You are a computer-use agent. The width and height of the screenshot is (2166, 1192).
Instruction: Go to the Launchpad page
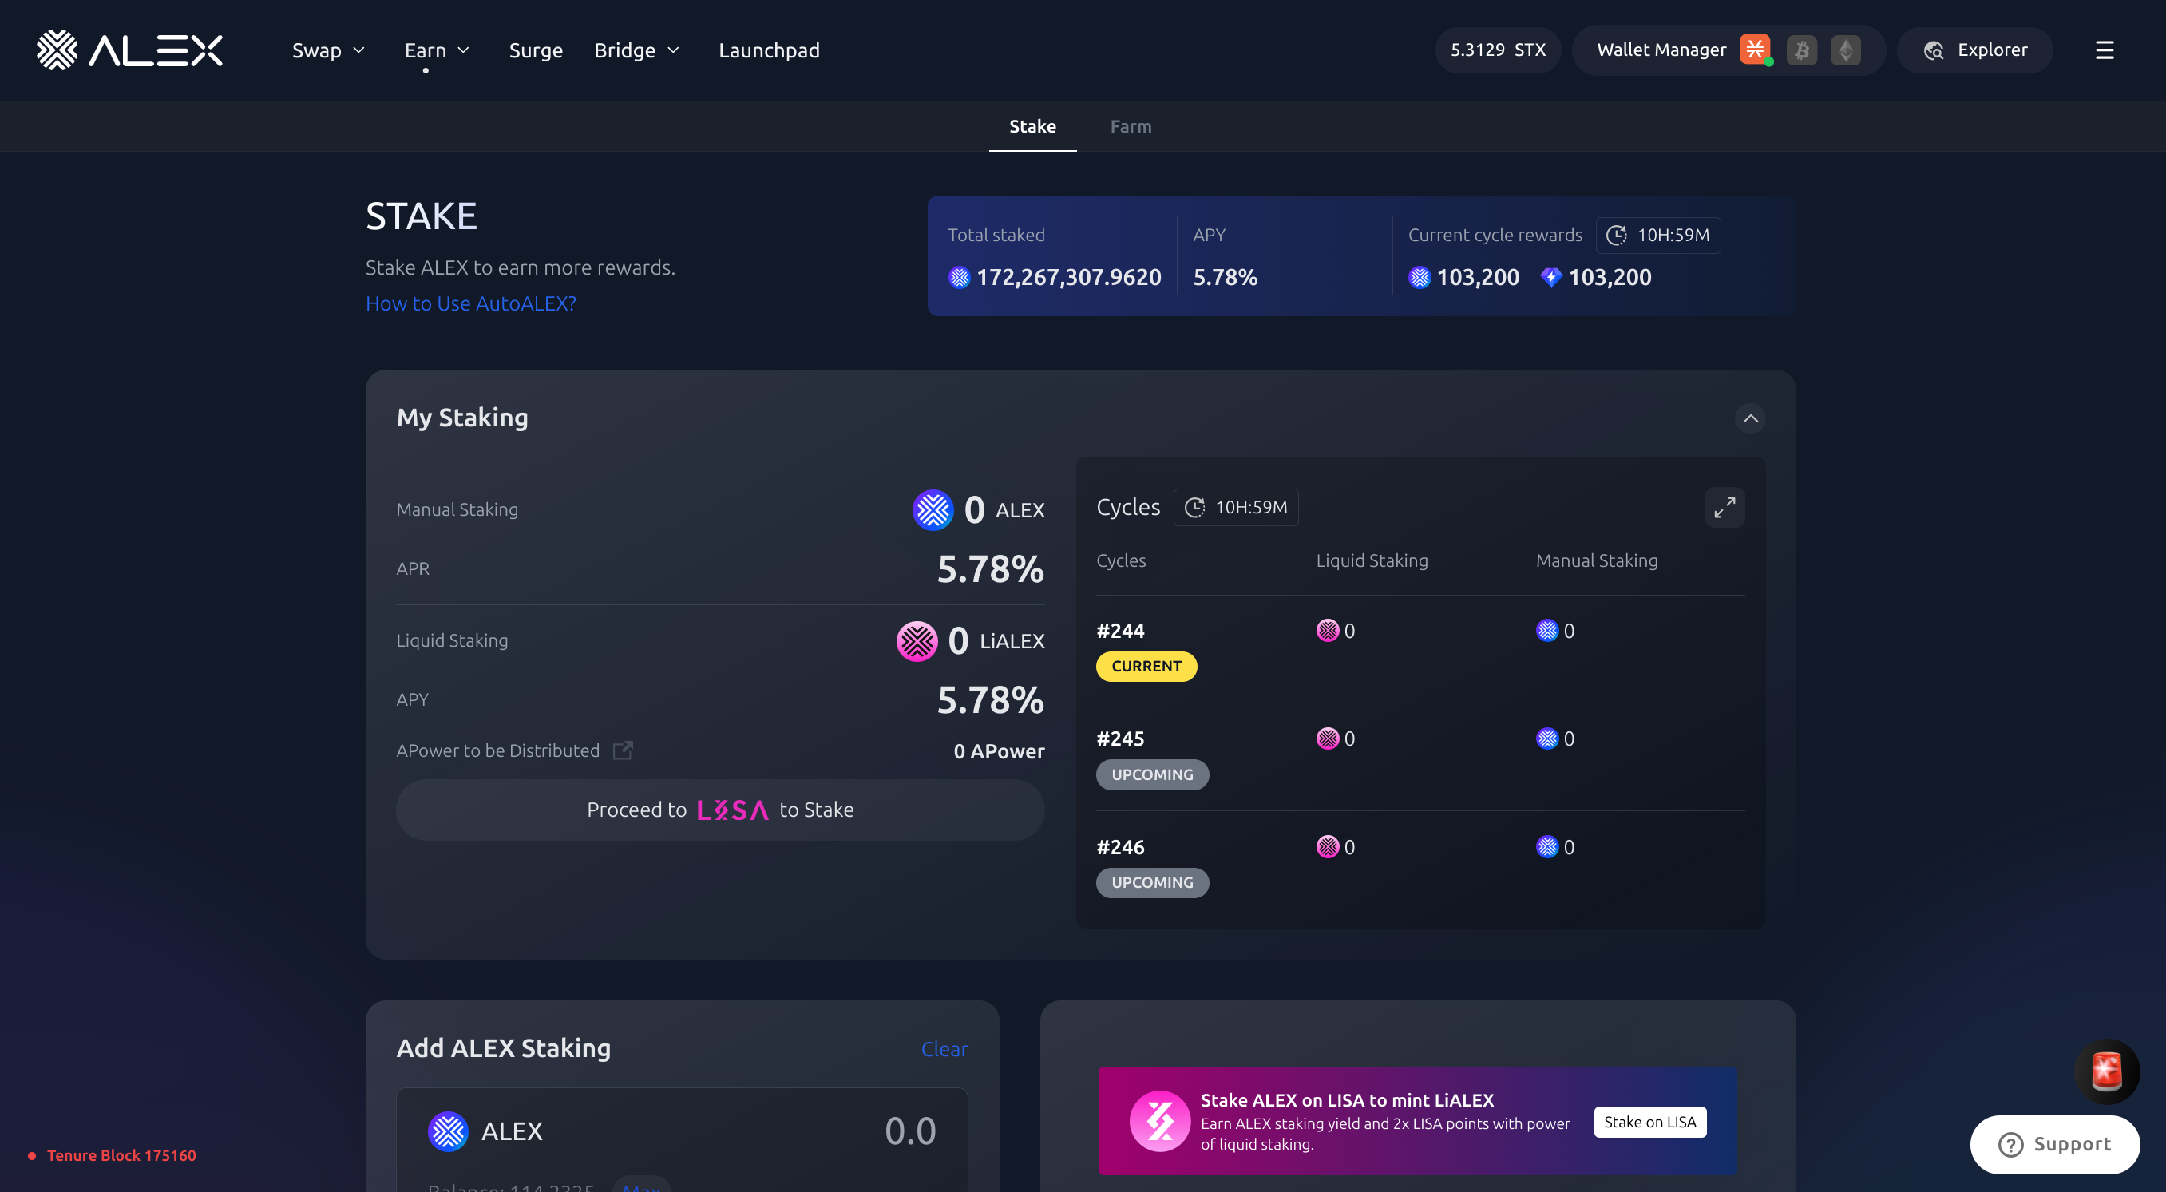(x=769, y=50)
